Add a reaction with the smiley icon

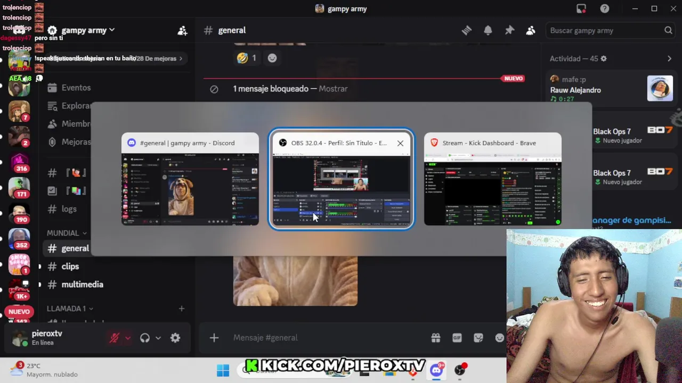pyautogui.click(x=272, y=58)
